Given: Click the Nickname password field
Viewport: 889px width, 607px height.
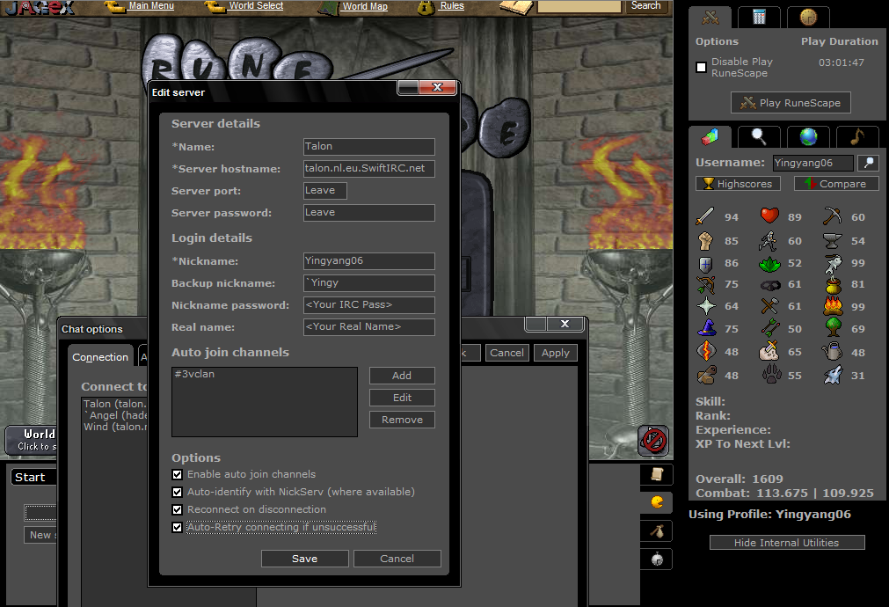Looking at the screenshot, I should 369,304.
